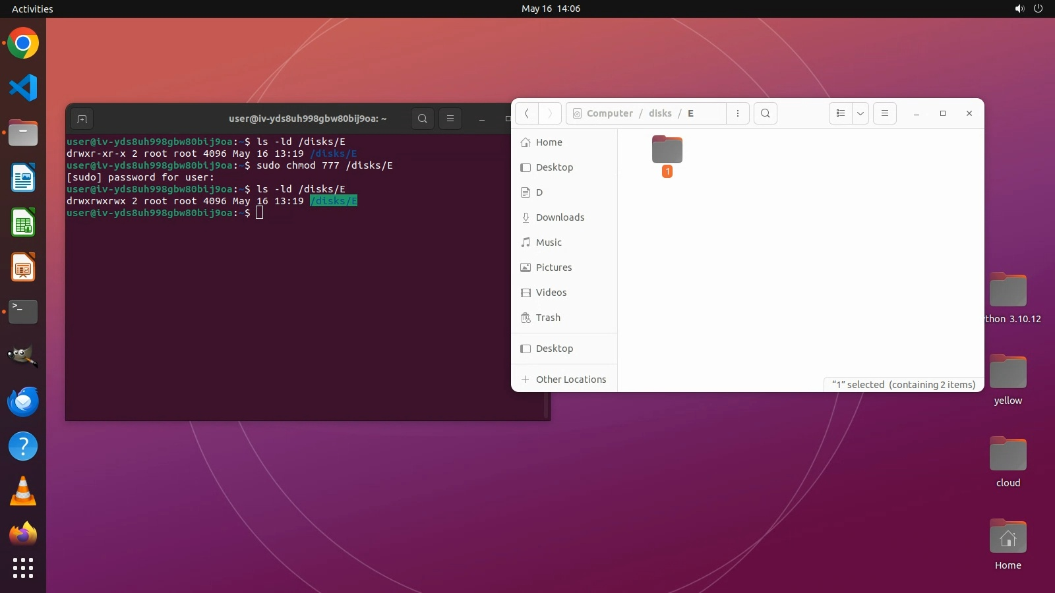The width and height of the screenshot is (1055, 593).
Task: Click the disks breadcrumb in path bar
Action: pyautogui.click(x=660, y=113)
